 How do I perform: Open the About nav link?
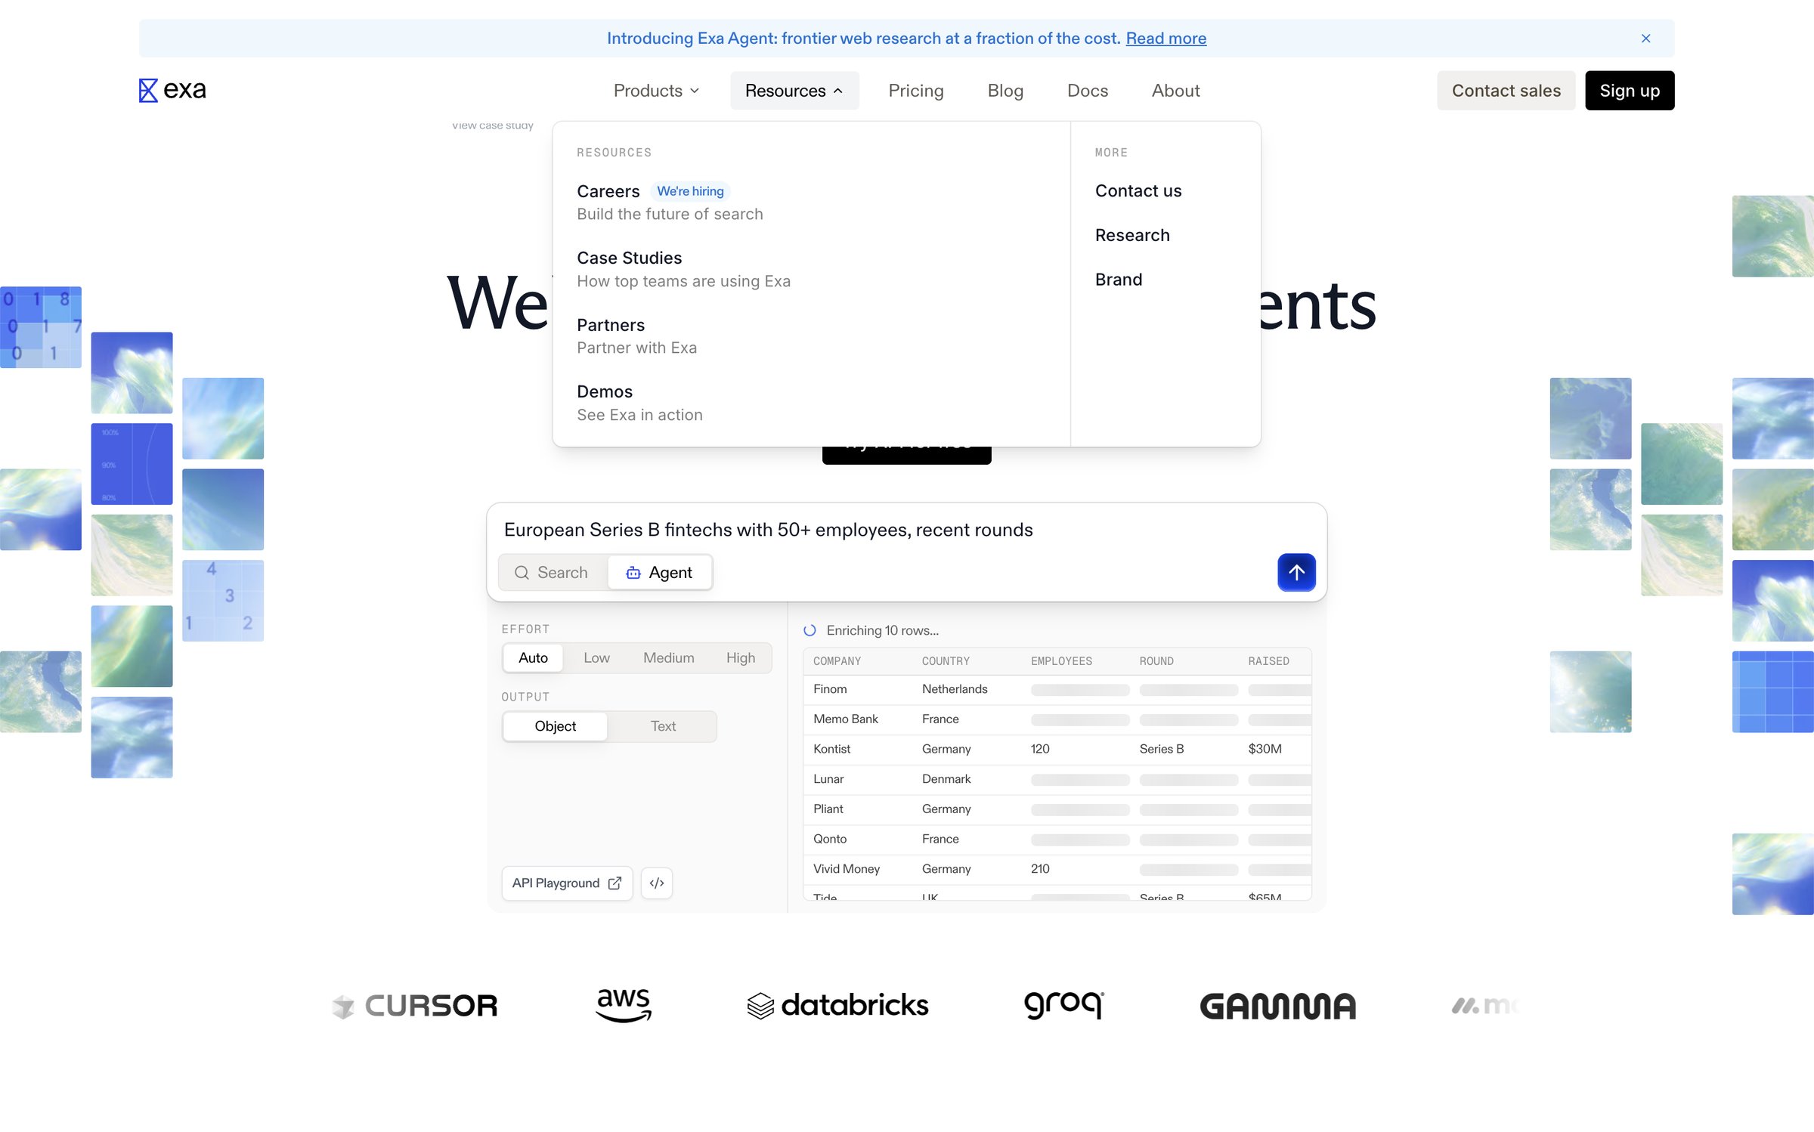tap(1175, 91)
